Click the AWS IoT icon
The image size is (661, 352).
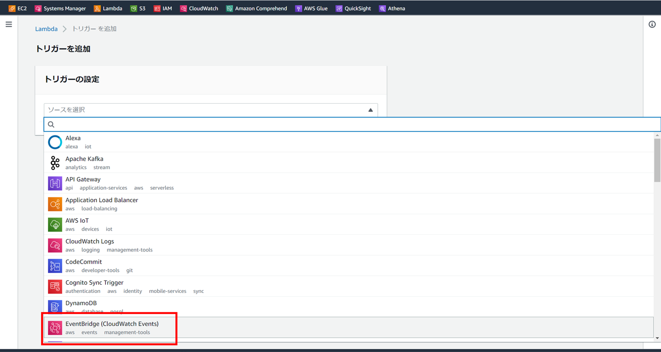point(55,225)
